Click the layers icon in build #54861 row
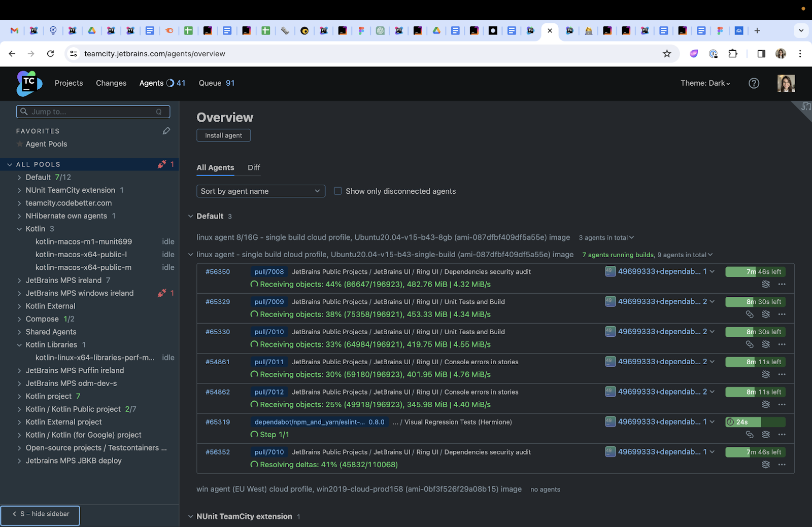Image resolution: width=812 pixels, height=527 pixels. (x=766, y=374)
